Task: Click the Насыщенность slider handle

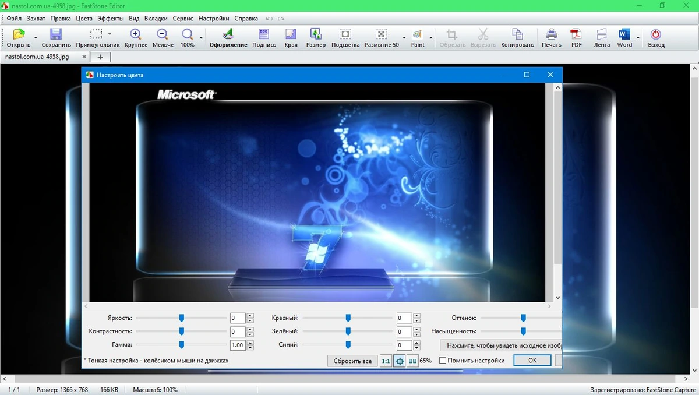Action: pos(524,331)
